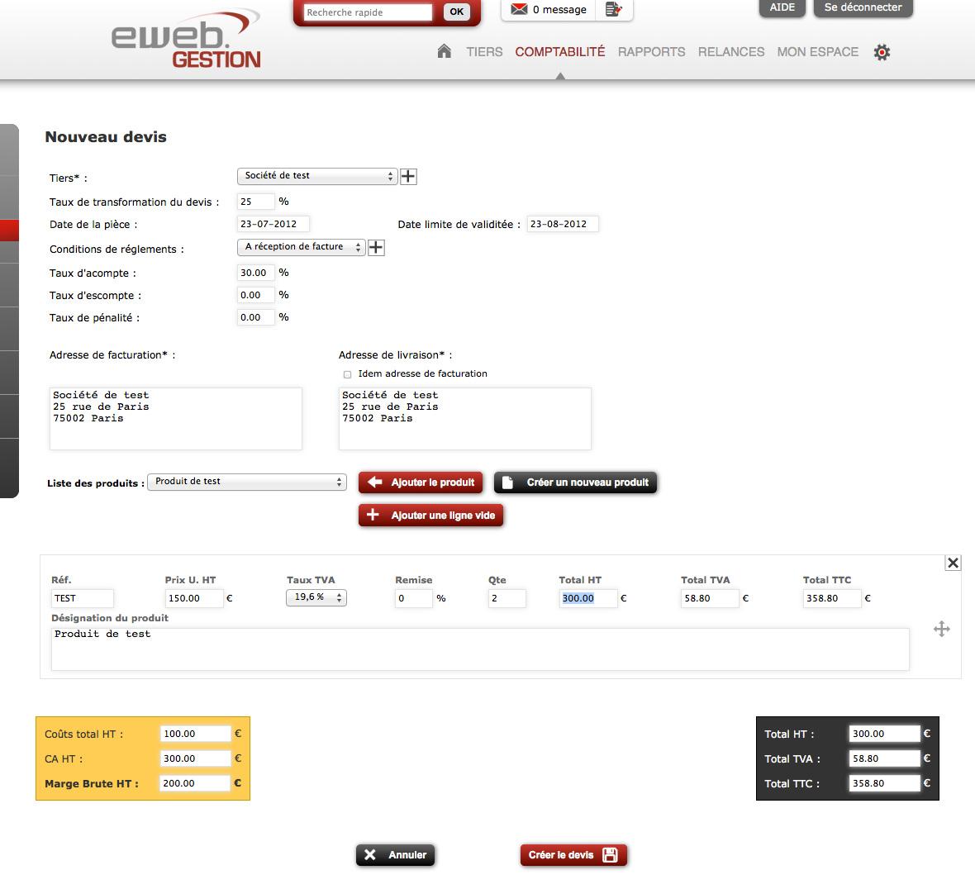Click Créer un nouveau produit
Image resolution: width=975 pixels, height=889 pixels.
pyautogui.click(x=575, y=483)
